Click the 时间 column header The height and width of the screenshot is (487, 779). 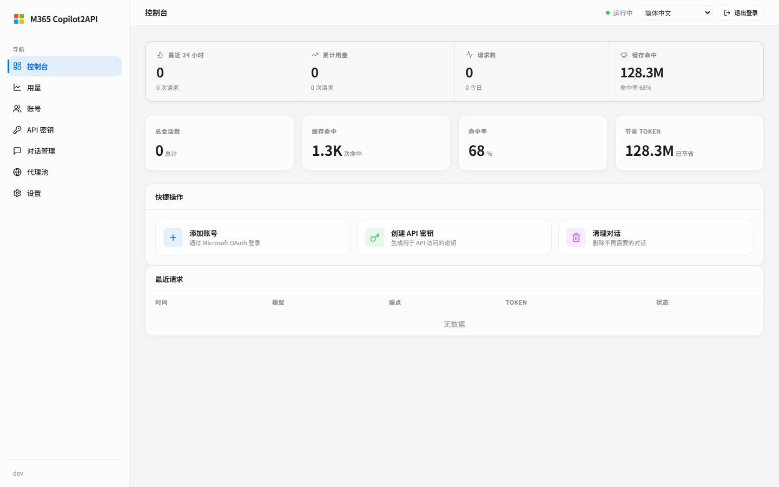click(x=161, y=302)
